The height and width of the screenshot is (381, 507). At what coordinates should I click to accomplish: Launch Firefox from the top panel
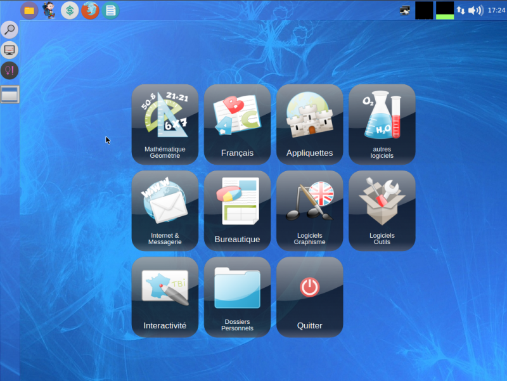coord(90,10)
